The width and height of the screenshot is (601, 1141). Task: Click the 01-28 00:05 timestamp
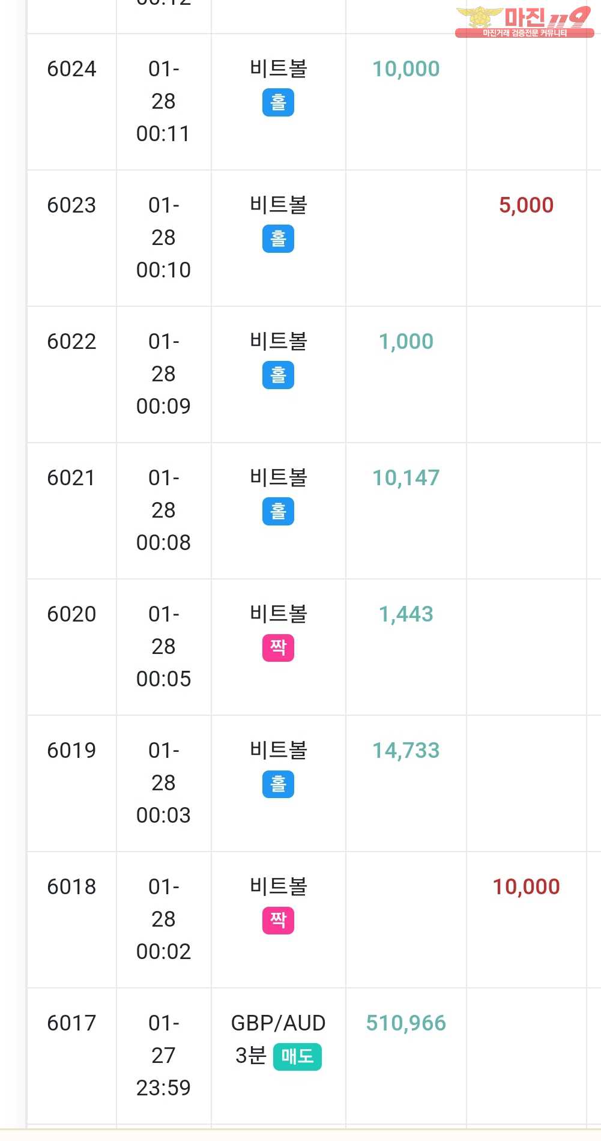click(x=163, y=647)
